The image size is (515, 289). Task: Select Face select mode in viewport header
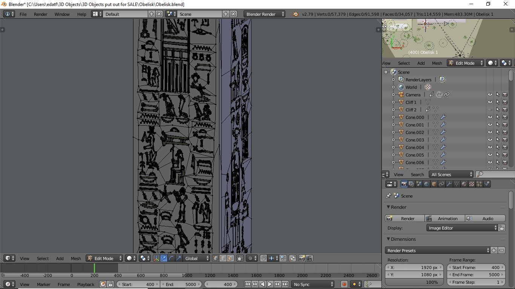(x=230, y=258)
